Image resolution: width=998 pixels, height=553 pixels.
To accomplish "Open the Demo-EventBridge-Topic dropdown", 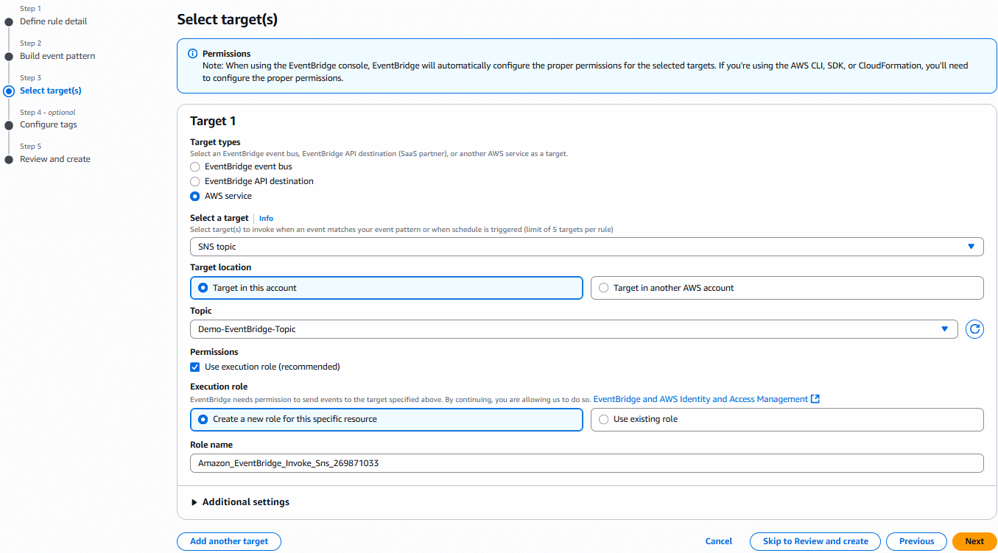I will point(573,329).
